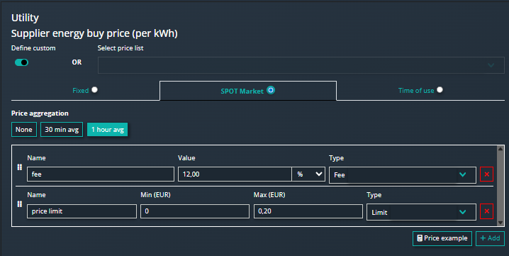This screenshot has width=509, height=256.
Task: Open the Select price list dropdown
Action: click(x=301, y=65)
